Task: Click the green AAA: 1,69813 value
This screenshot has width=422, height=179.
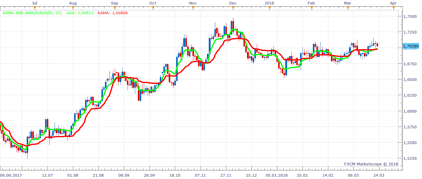Action: click(80, 13)
